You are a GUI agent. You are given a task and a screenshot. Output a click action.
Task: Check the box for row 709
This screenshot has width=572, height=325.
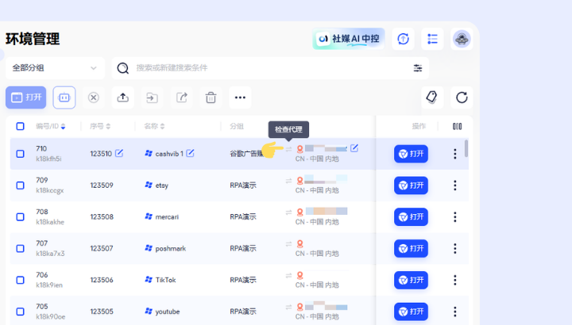pos(21,185)
